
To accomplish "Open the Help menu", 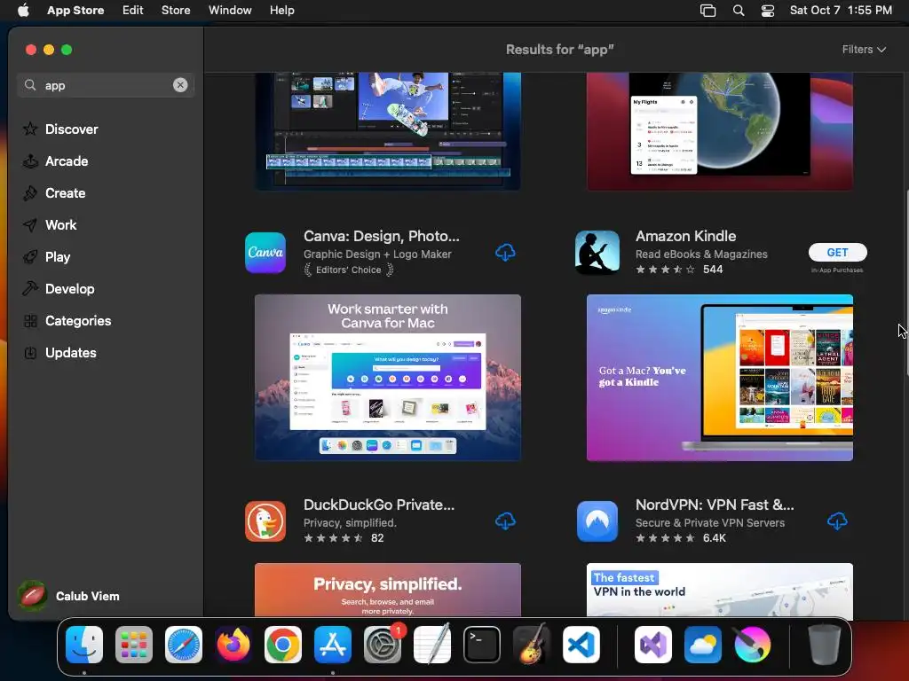I will point(281,10).
